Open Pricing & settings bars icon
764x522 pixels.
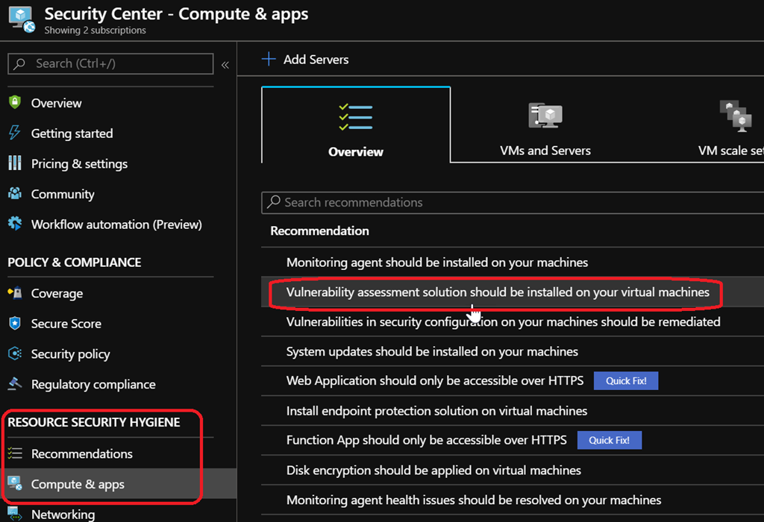click(15, 163)
